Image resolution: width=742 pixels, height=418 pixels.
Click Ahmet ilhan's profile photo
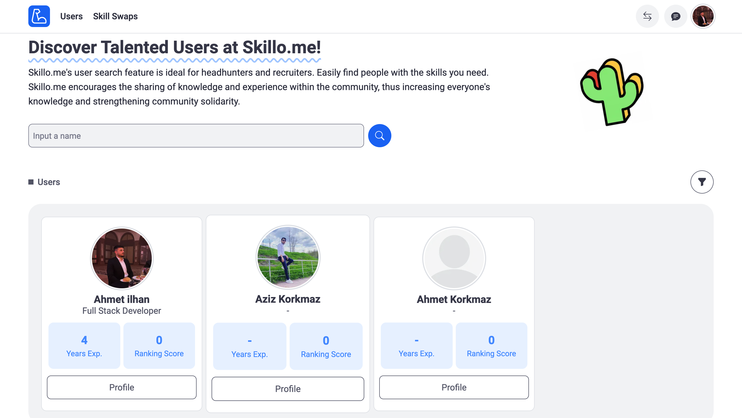122,258
